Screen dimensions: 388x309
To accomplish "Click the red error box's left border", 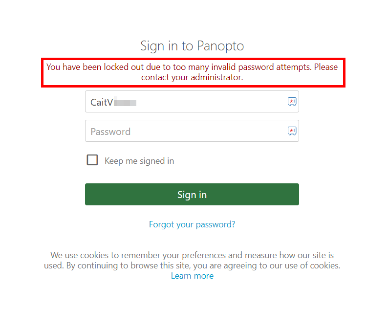I will tap(43, 72).
